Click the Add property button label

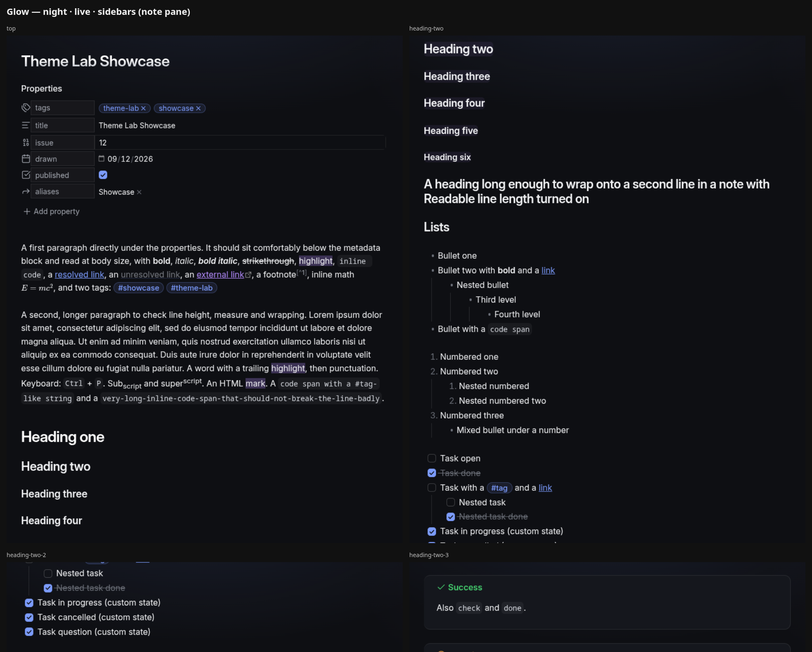click(57, 211)
